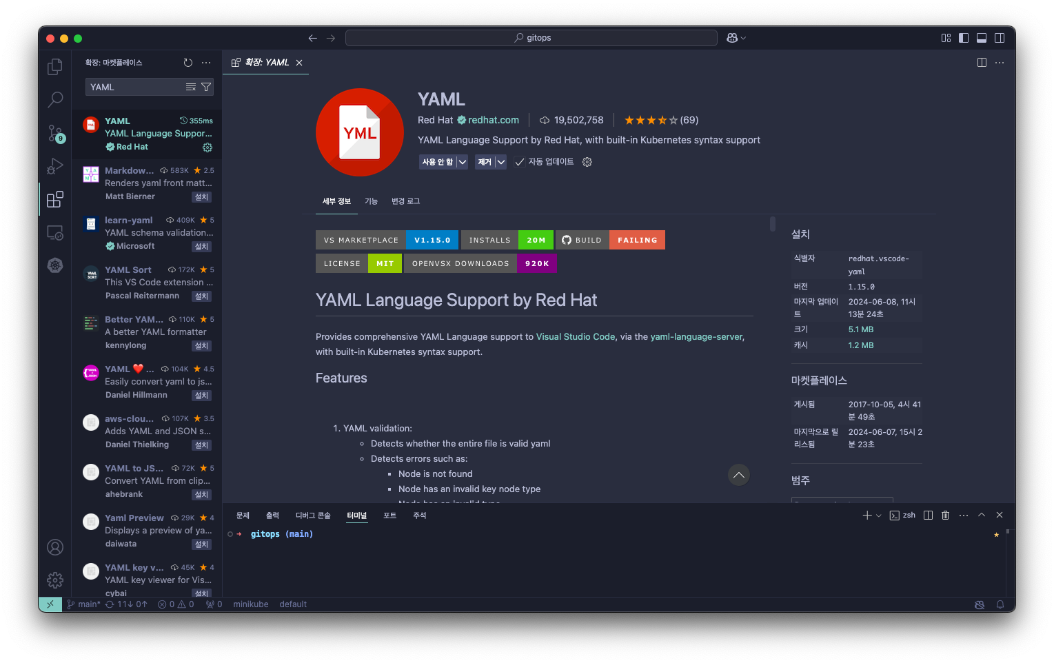
Task: Open the Visual Studio Code link
Action: (576, 337)
